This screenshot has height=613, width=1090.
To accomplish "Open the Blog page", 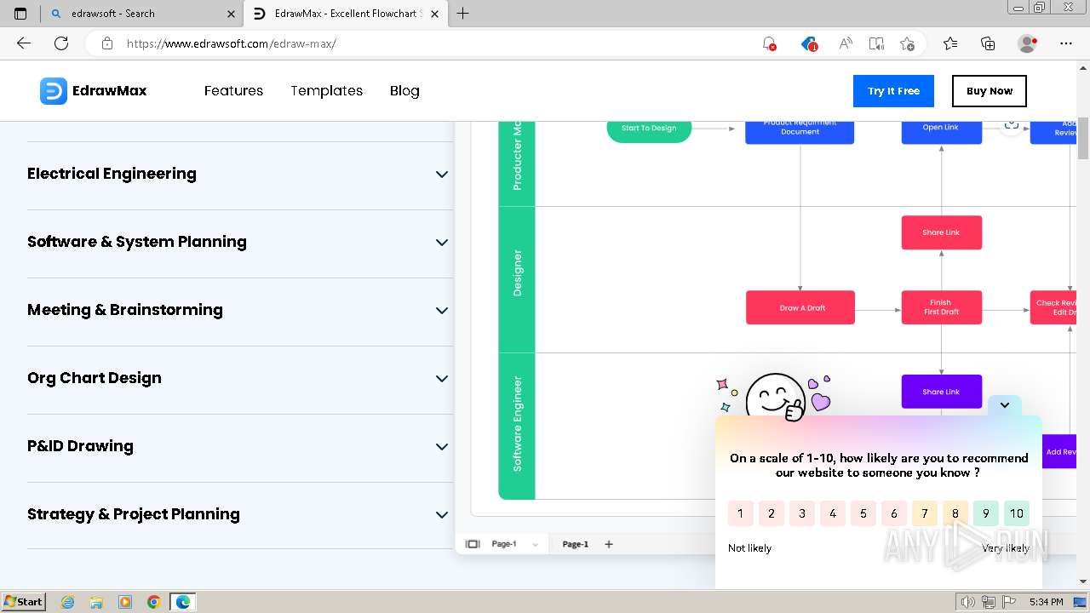I will (404, 91).
